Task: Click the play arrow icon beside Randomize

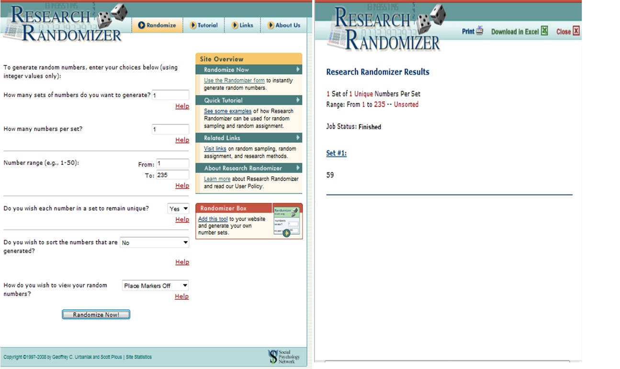Action: [142, 25]
